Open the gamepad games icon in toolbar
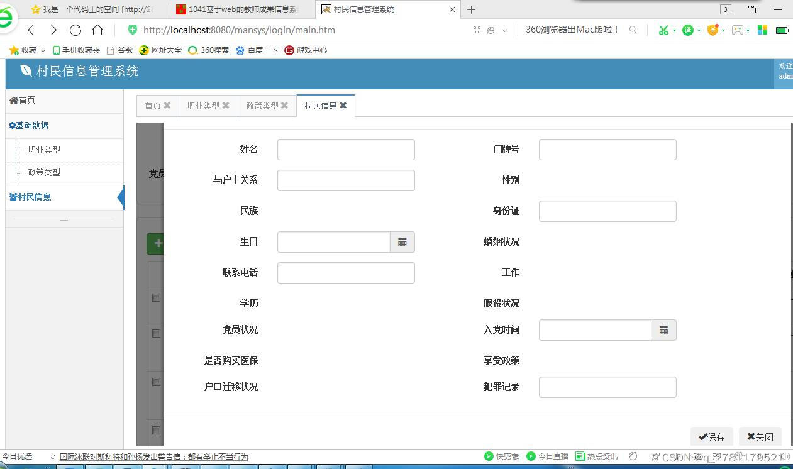793x469 pixels. point(738,30)
